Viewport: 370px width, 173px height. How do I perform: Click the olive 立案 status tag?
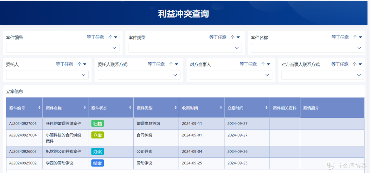97,135
